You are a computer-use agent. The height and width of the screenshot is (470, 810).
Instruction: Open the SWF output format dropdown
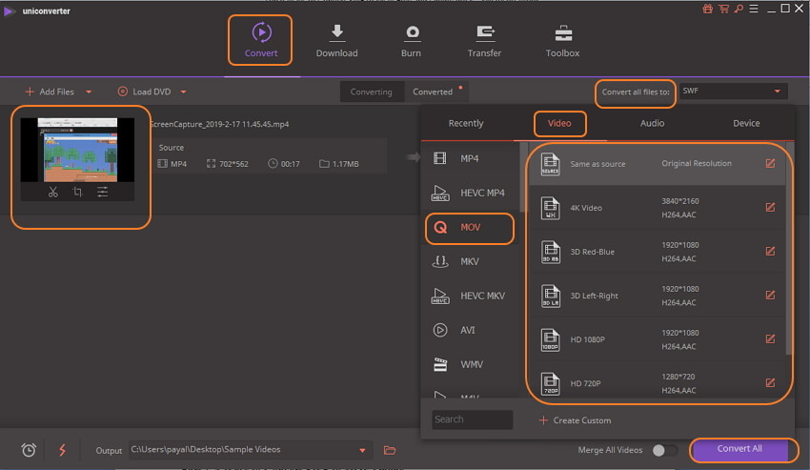click(x=733, y=91)
